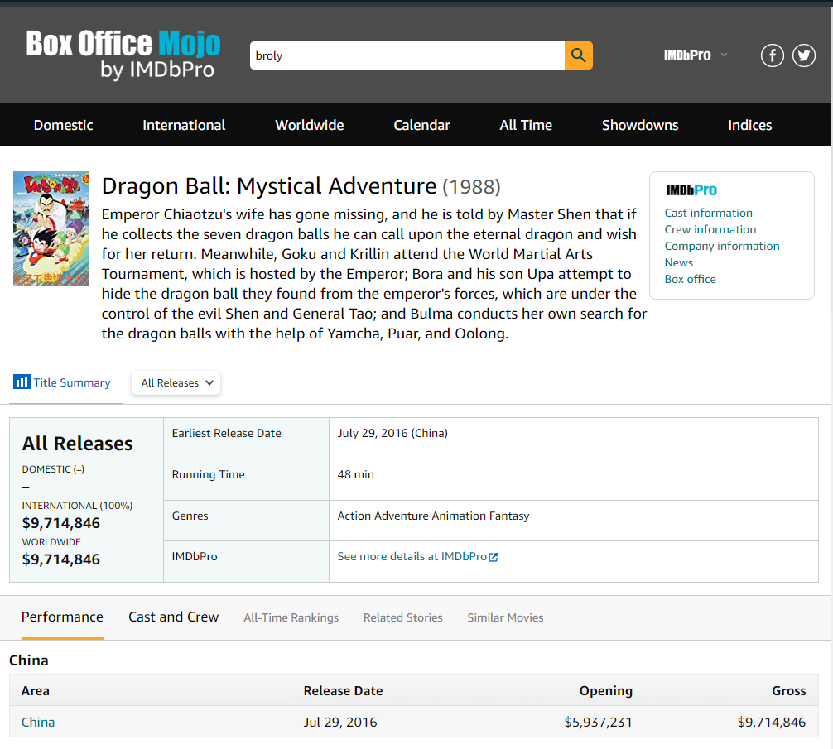Screen dimensions: 833x749
Task: Click the Action Adventure Animation Fantasy genres text
Action: (434, 516)
